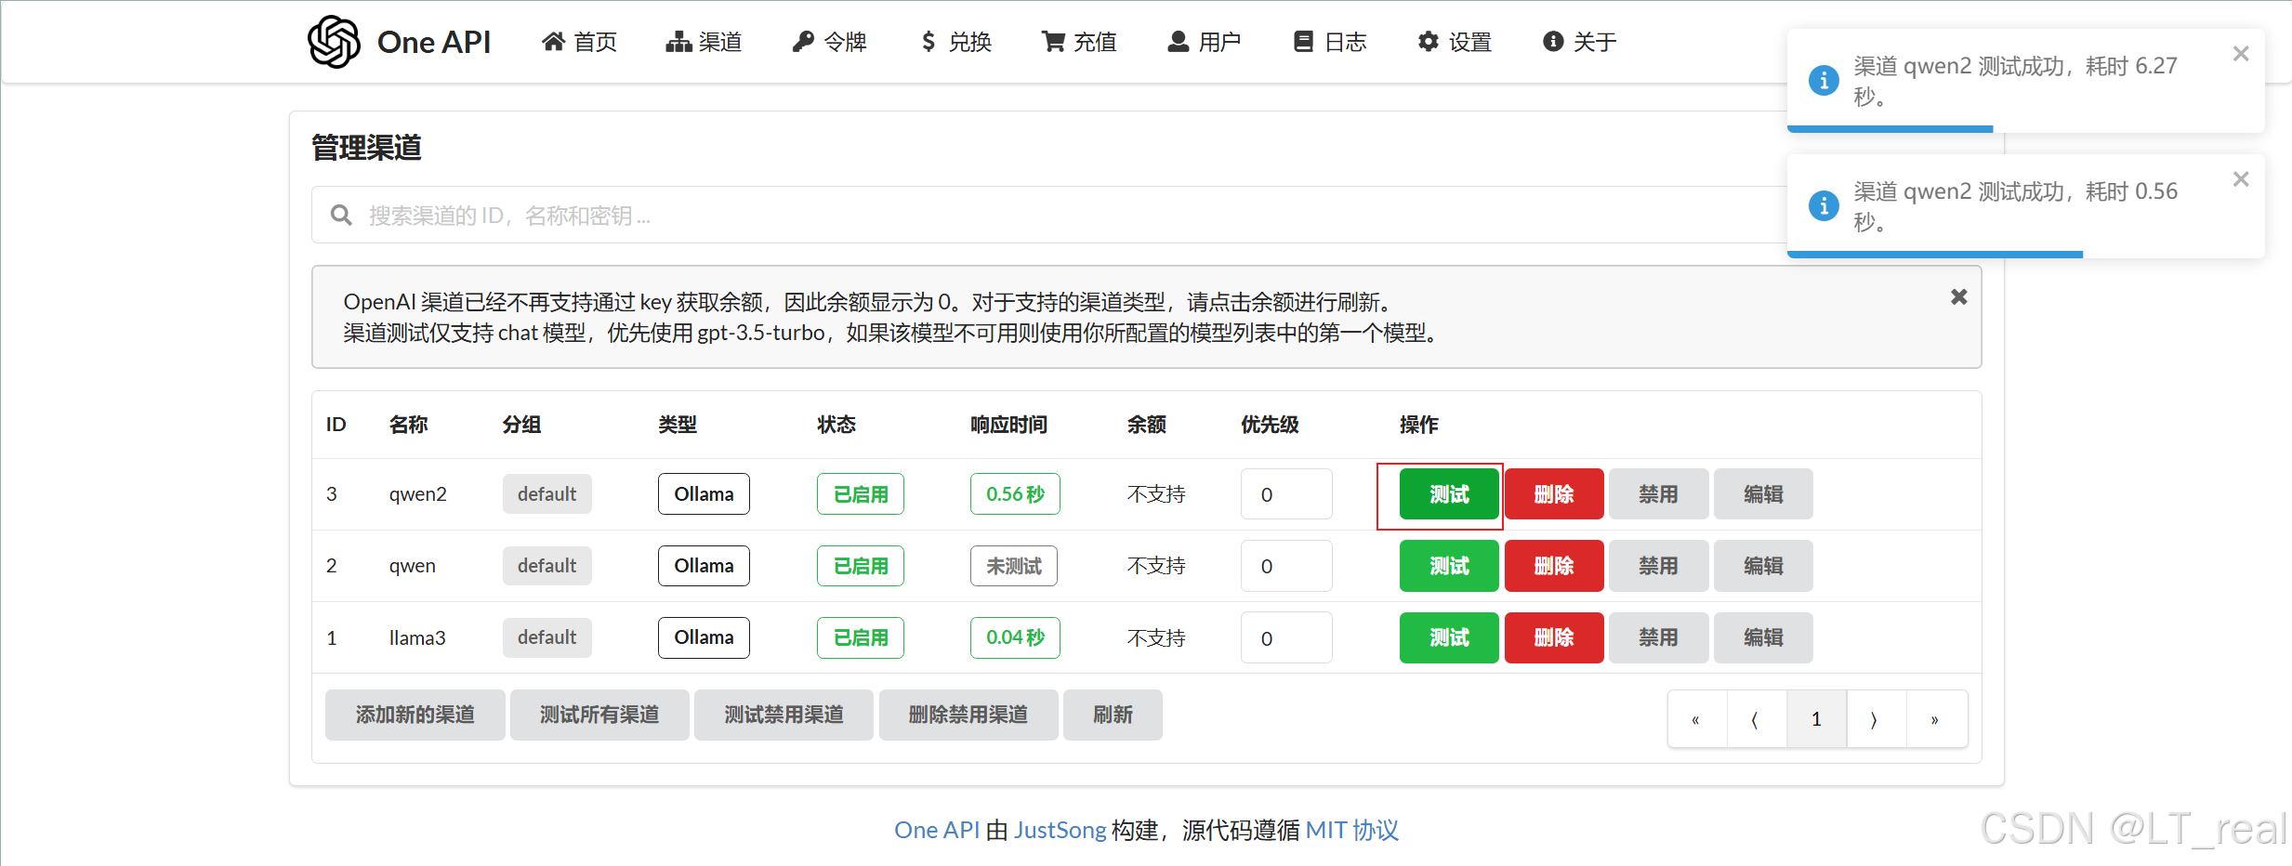Click Ollama type label in qwen row
Viewport: 2292px width, 866px height.
pyautogui.click(x=704, y=566)
